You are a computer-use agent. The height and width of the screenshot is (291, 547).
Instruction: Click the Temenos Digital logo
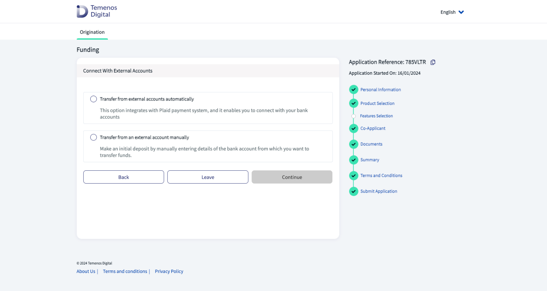coord(97,11)
